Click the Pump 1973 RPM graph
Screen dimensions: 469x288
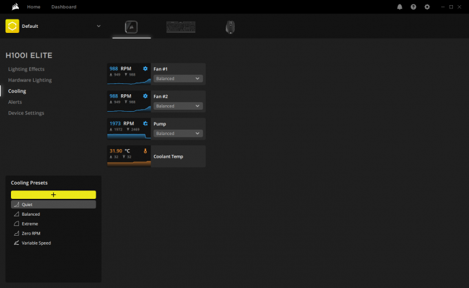(x=129, y=129)
